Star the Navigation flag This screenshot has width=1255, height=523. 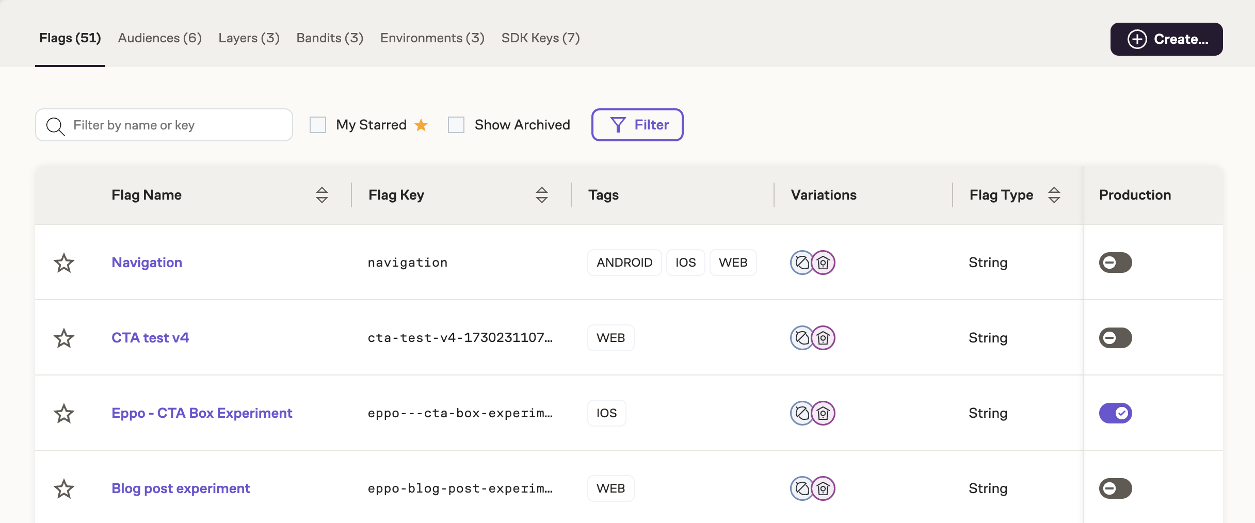click(64, 263)
